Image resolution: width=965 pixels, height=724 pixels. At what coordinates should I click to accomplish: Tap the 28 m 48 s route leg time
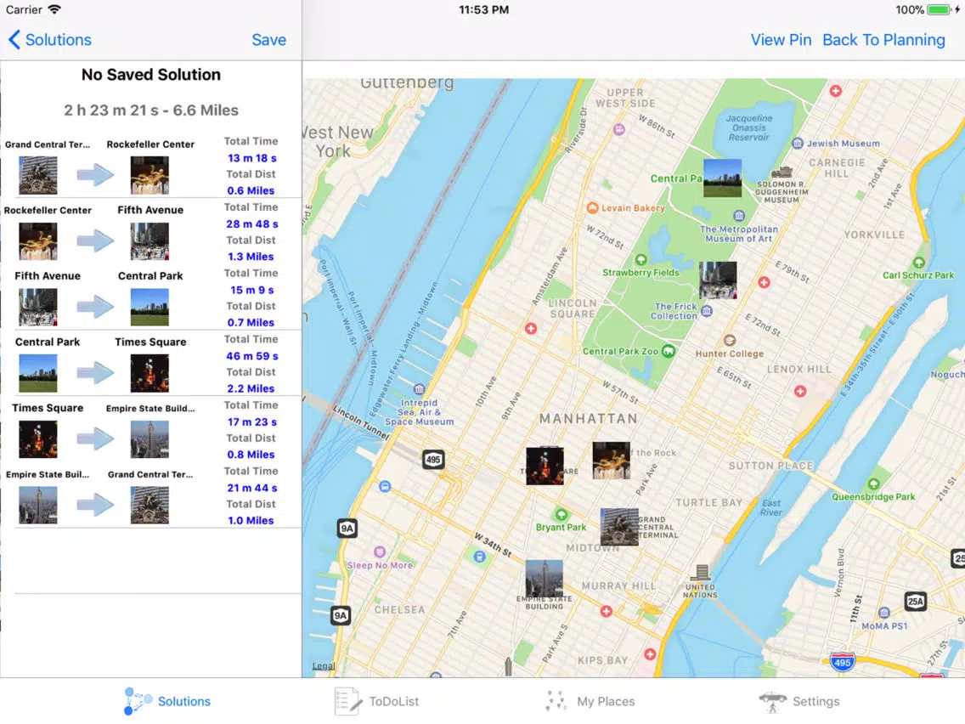251,224
